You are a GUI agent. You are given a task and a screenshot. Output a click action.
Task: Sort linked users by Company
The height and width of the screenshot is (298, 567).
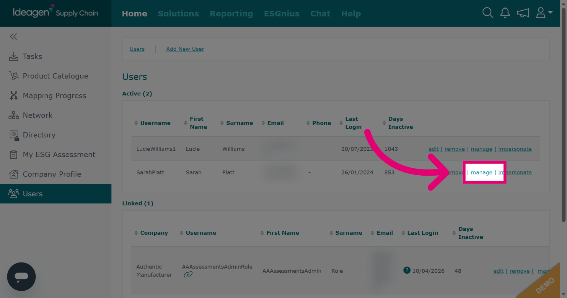[x=151, y=233]
